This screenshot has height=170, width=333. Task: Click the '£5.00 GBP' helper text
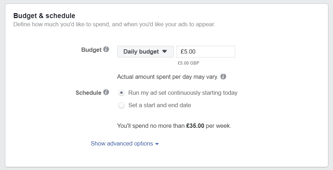(x=188, y=63)
